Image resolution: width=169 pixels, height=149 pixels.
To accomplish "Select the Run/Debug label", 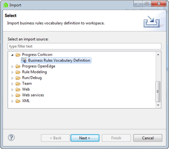I will 32,78.
